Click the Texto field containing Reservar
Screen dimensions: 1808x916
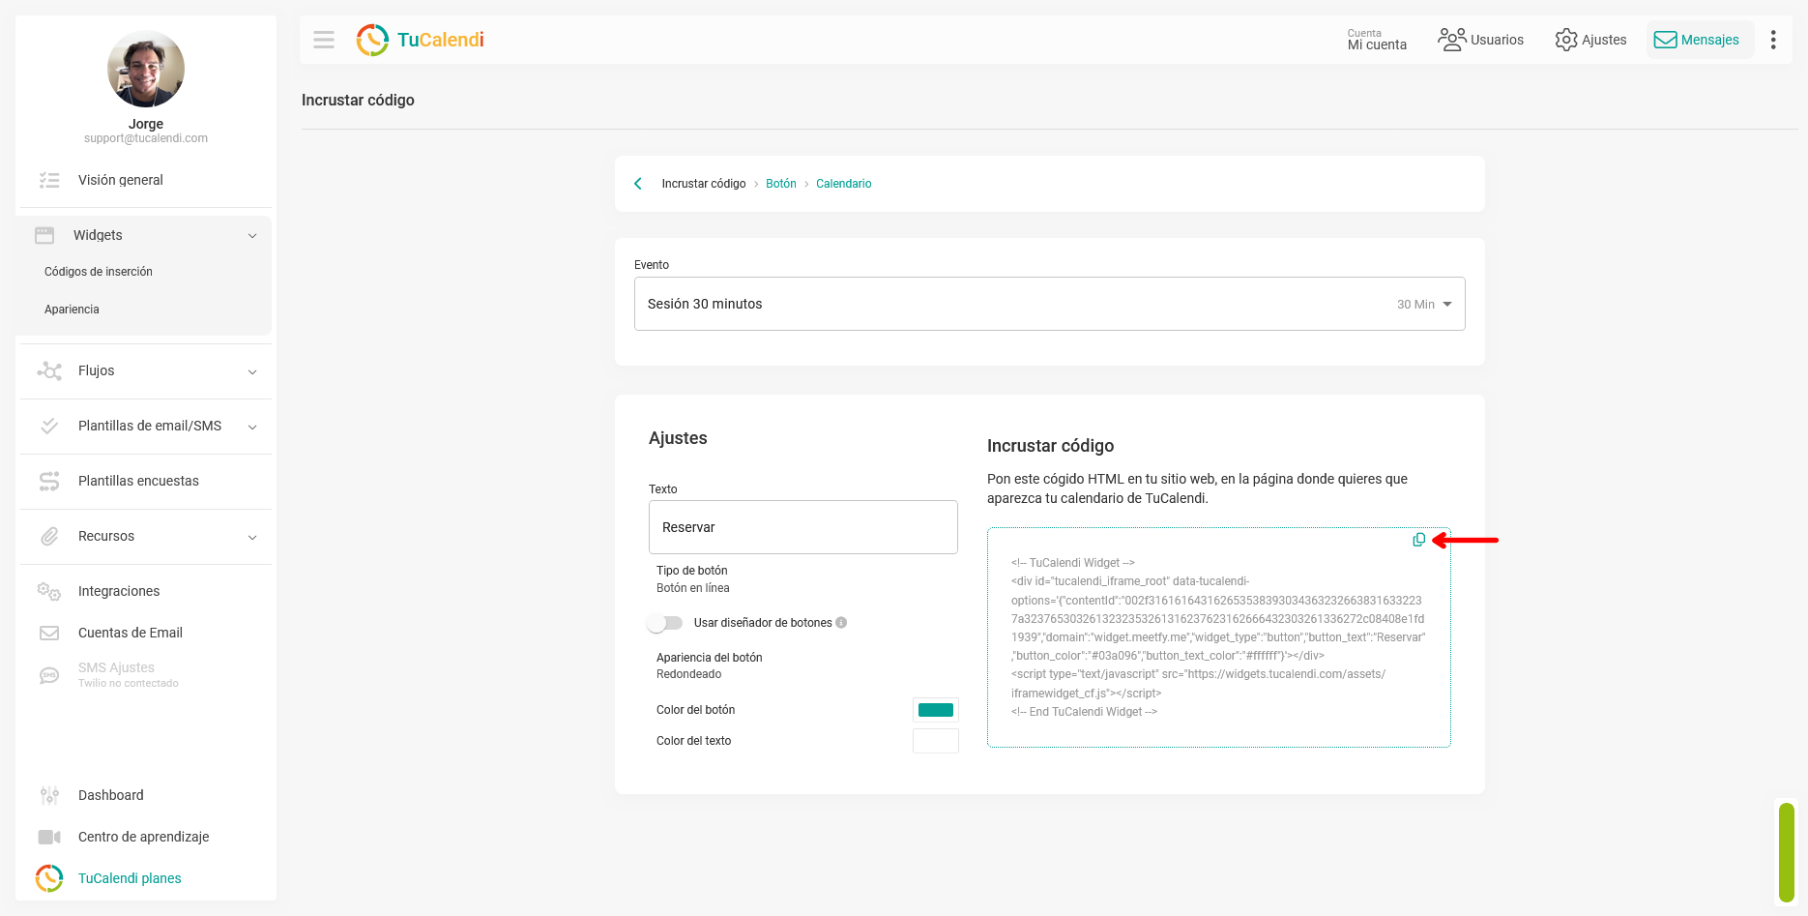802,527
